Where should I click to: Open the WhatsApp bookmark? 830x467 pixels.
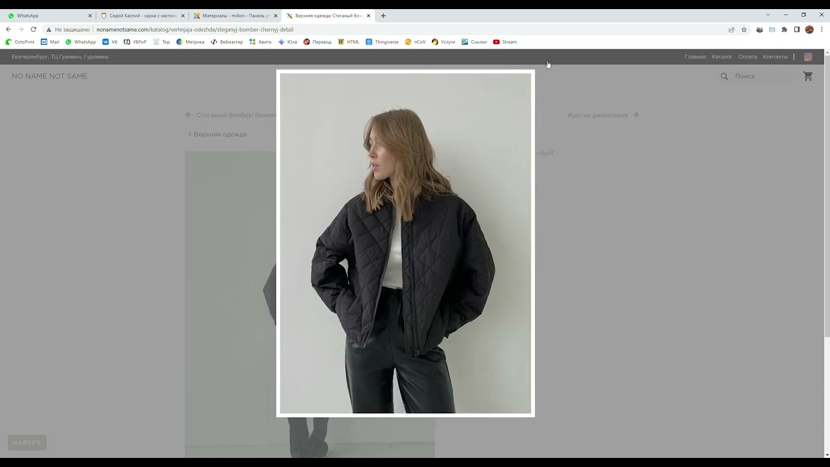[80, 42]
